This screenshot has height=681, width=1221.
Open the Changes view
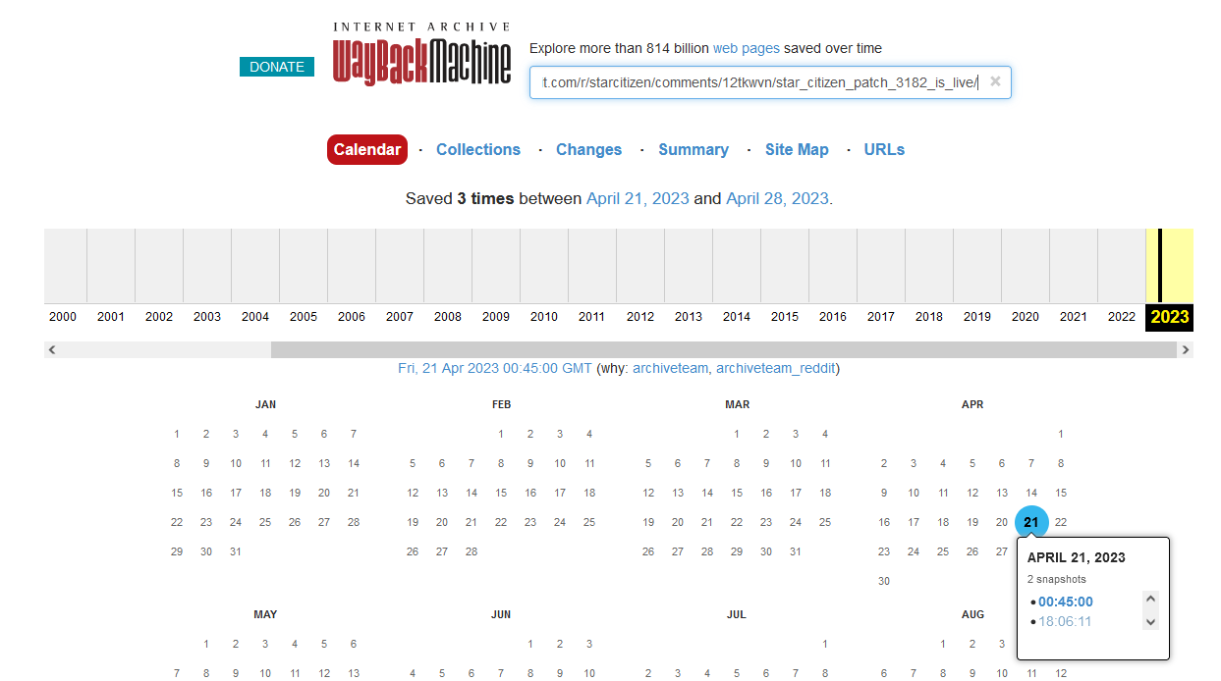click(x=588, y=149)
